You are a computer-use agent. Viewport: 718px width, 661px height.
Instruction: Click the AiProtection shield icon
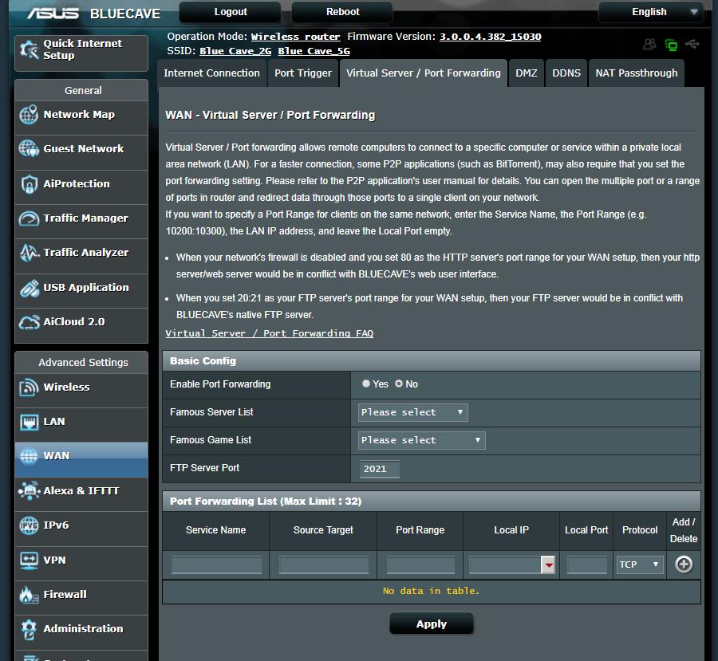click(x=29, y=184)
